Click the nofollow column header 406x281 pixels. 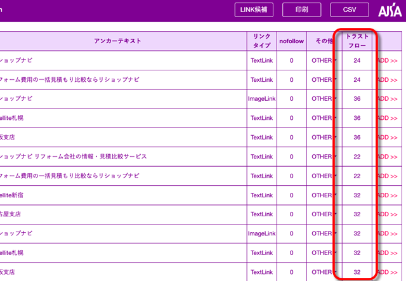(x=292, y=41)
